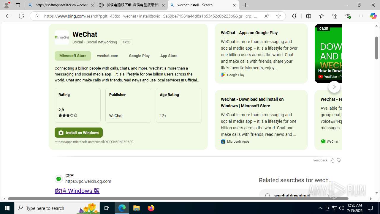Image resolution: width=380 pixels, height=214 pixels.
Task: Click the scroll right arrow
Action: 370,199
